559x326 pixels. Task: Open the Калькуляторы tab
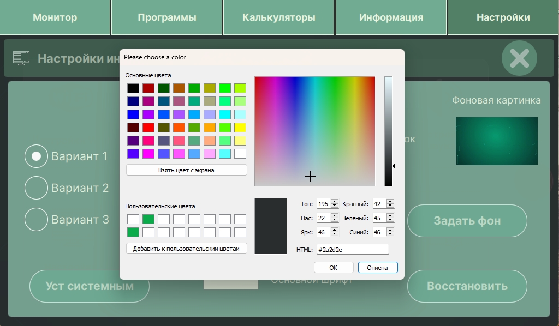coord(279,17)
